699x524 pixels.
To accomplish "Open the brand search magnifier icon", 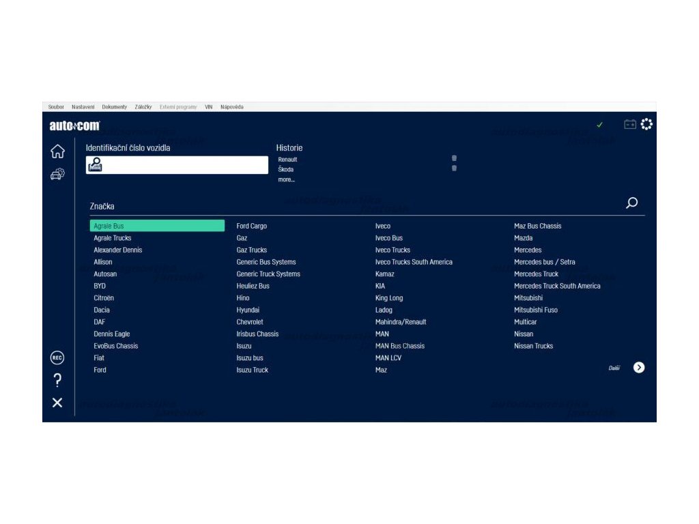I will (631, 203).
